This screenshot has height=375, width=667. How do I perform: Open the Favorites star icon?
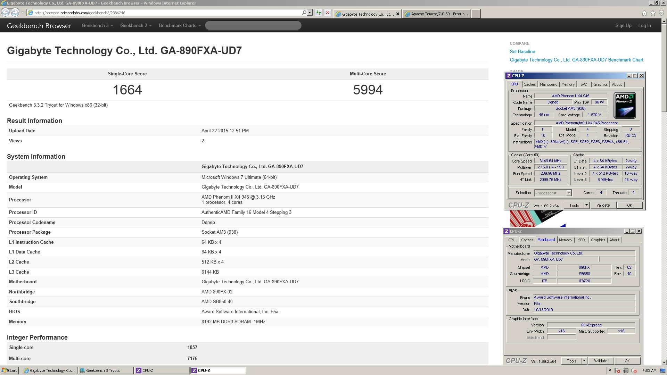(653, 13)
